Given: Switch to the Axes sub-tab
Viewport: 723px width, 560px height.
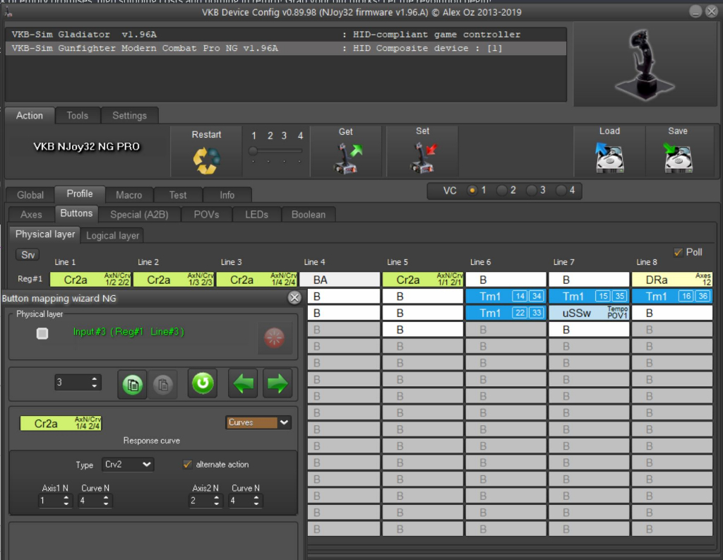Looking at the screenshot, I should point(31,215).
